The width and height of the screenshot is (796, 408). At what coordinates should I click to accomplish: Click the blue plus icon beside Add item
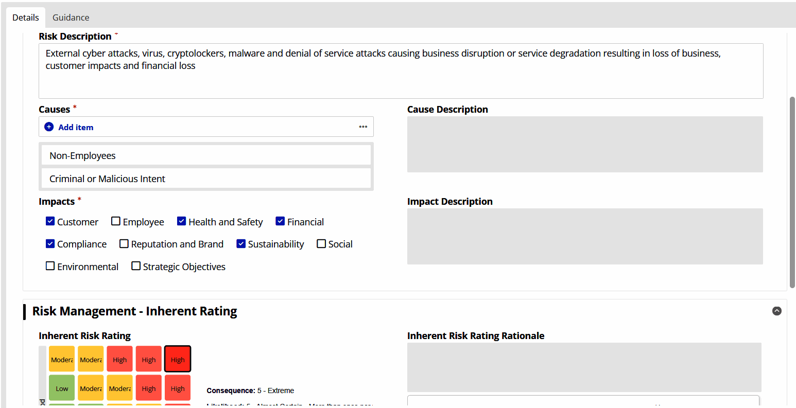coord(49,127)
